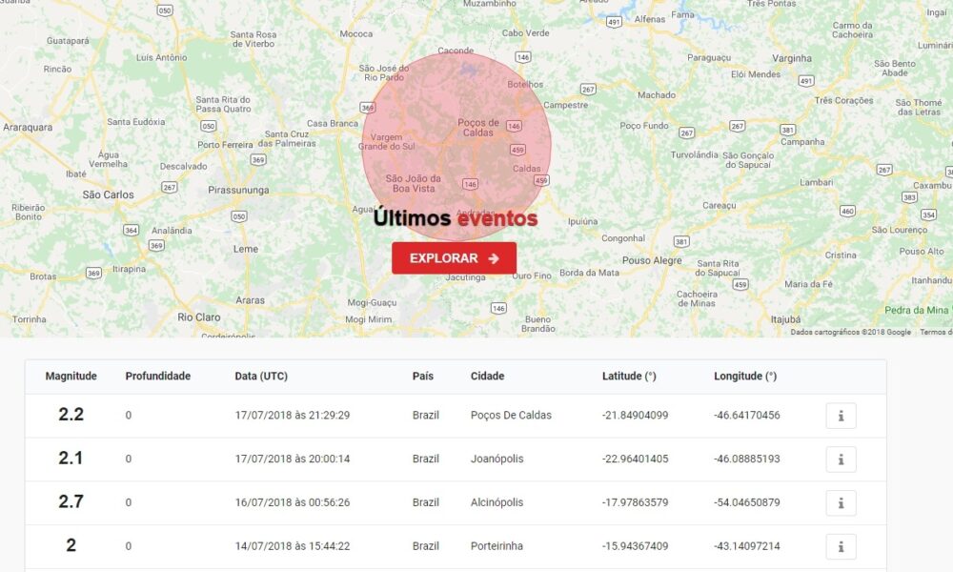Click date 17/07/2018 às 21:29:29
Screen dimensions: 953x572
[293, 415]
